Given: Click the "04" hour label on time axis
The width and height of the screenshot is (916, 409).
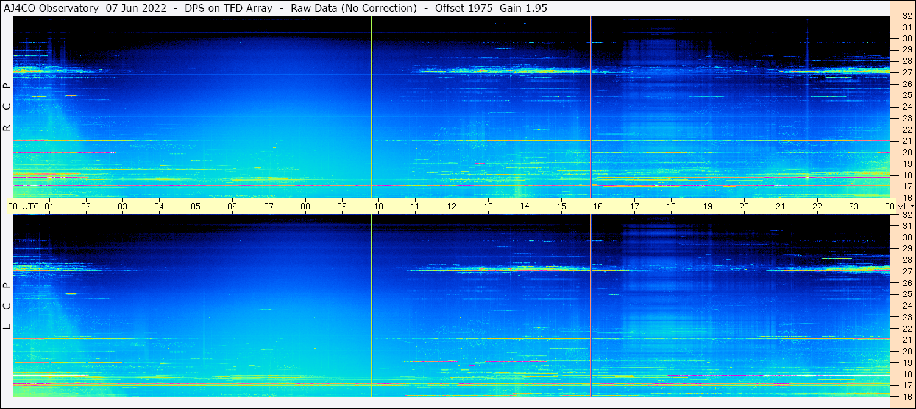Looking at the screenshot, I should coord(159,206).
